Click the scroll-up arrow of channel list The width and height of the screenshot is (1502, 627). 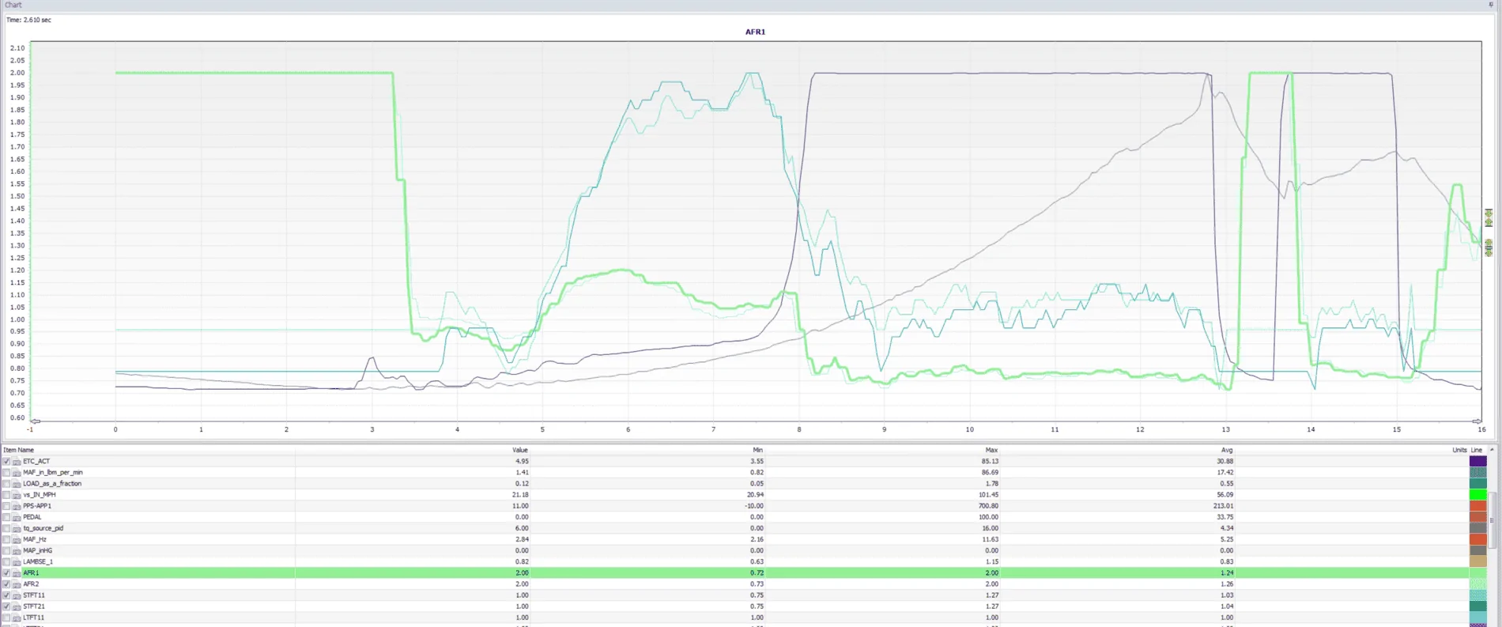tap(1492, 450)
